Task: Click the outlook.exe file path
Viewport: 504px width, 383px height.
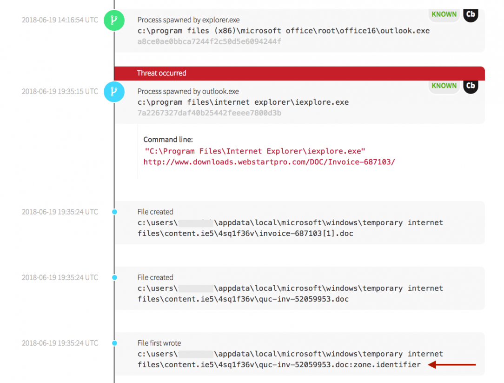Action: click(x=284, y=31)
